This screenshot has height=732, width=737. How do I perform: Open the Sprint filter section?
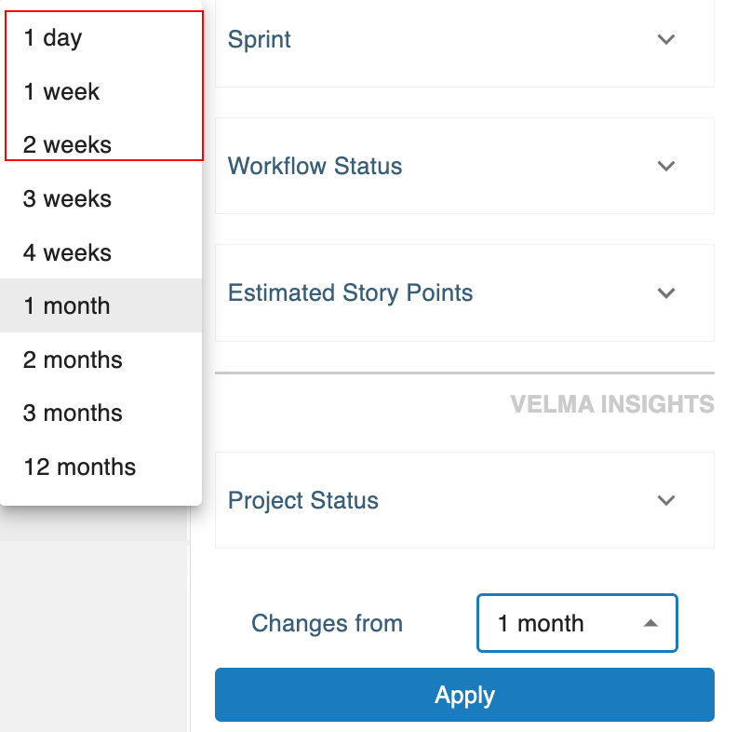point(260,39)
